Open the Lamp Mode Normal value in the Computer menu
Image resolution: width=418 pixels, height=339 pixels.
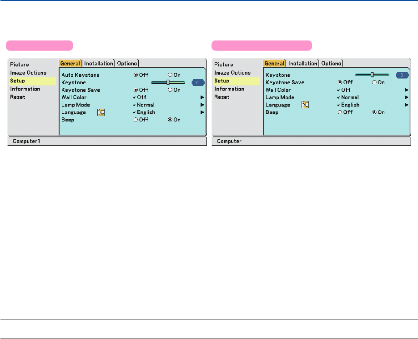tap(348, 97)
